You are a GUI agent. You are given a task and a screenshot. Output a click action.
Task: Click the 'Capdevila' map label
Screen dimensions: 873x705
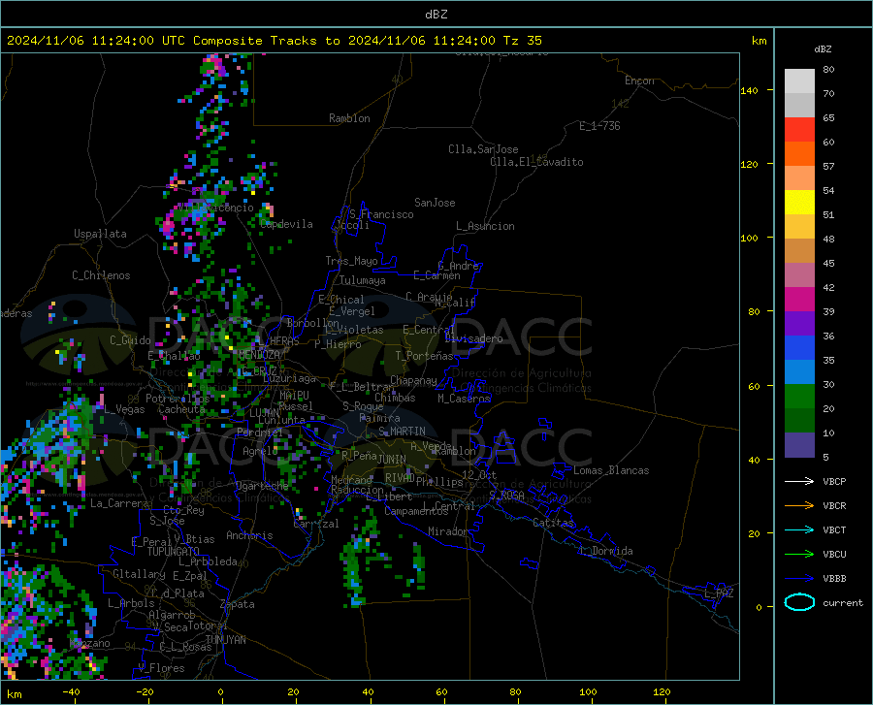coord(286,224)
